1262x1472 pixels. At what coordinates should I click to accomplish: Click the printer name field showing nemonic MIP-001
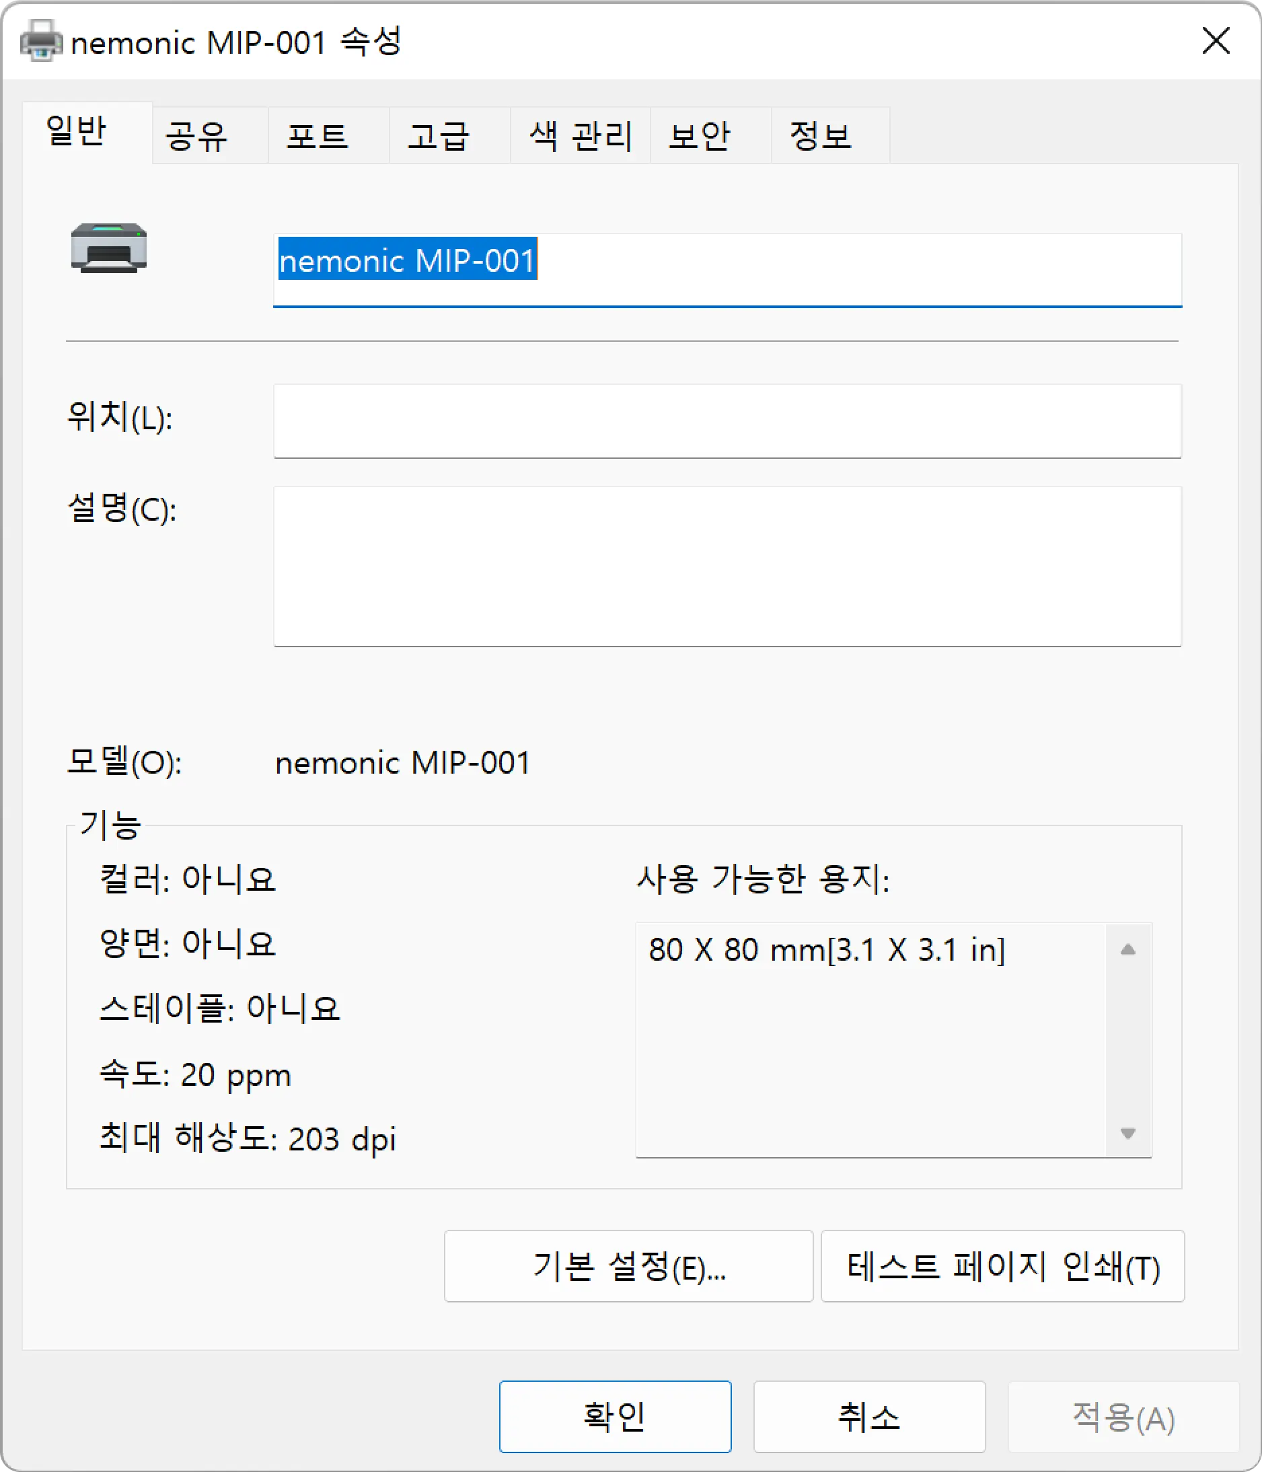(727, 270)
